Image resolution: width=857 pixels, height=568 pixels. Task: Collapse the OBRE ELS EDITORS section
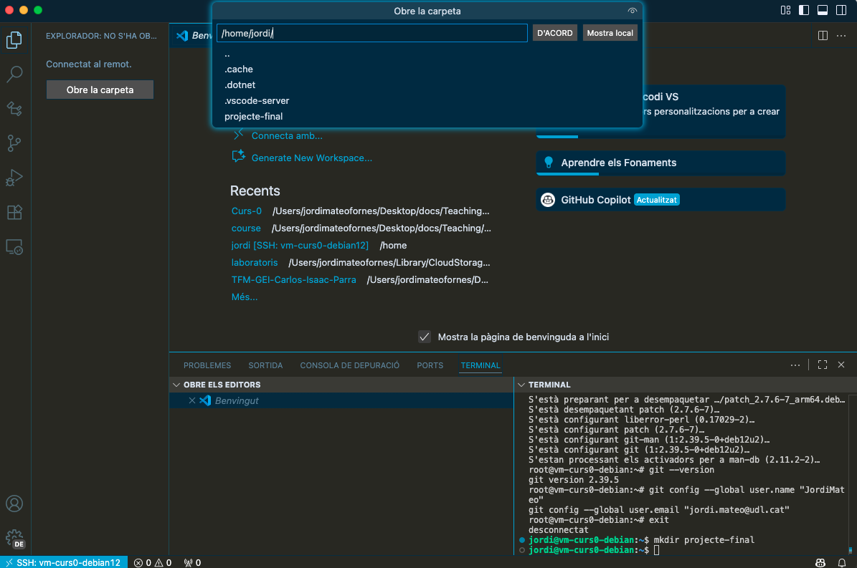(x=176, y=385)
